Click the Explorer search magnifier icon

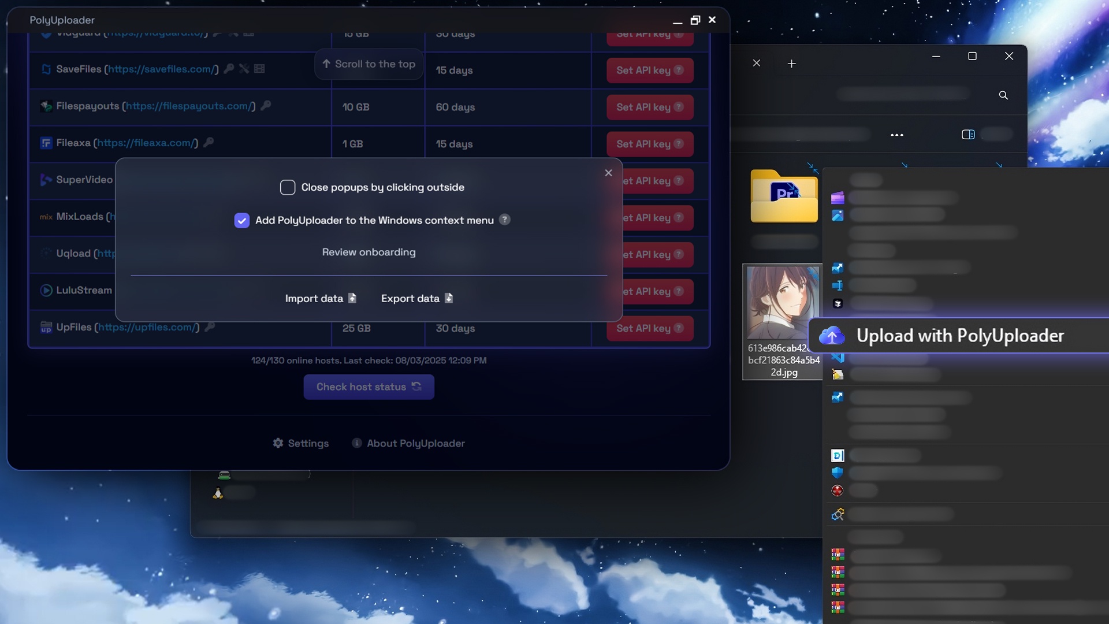point(1003,95)
